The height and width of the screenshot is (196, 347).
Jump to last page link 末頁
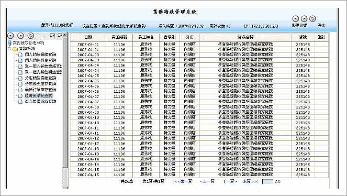point(250,182)
